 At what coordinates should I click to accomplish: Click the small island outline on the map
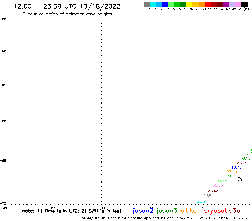[x=239, y=179]
